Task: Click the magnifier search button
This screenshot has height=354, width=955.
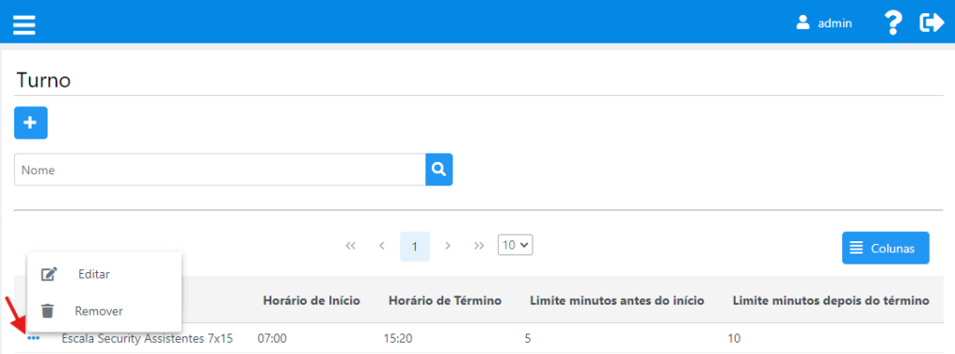Action: pos(439,170)
